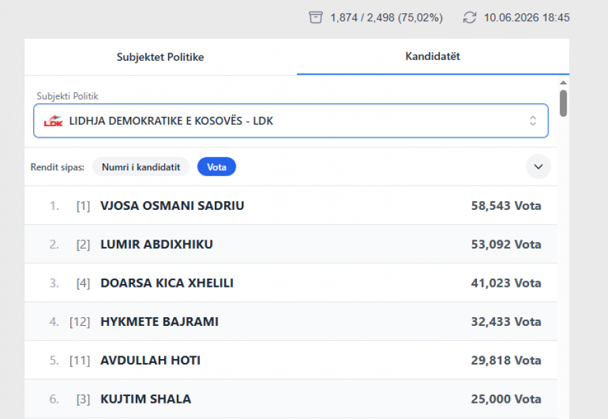
Task: Click the refresh icon beside the timestamp
Action: point(470,18)
